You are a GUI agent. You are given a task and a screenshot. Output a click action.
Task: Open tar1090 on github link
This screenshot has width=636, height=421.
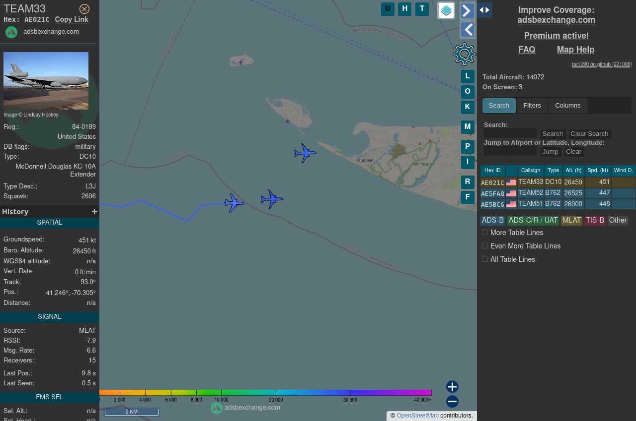pos(602,64)
